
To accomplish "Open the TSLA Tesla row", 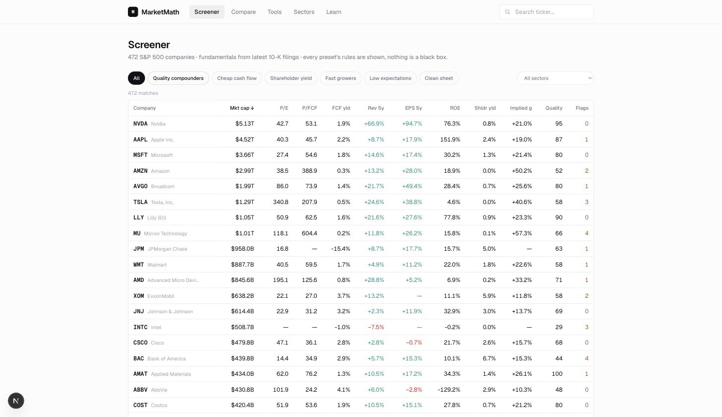I will (361, 202).
